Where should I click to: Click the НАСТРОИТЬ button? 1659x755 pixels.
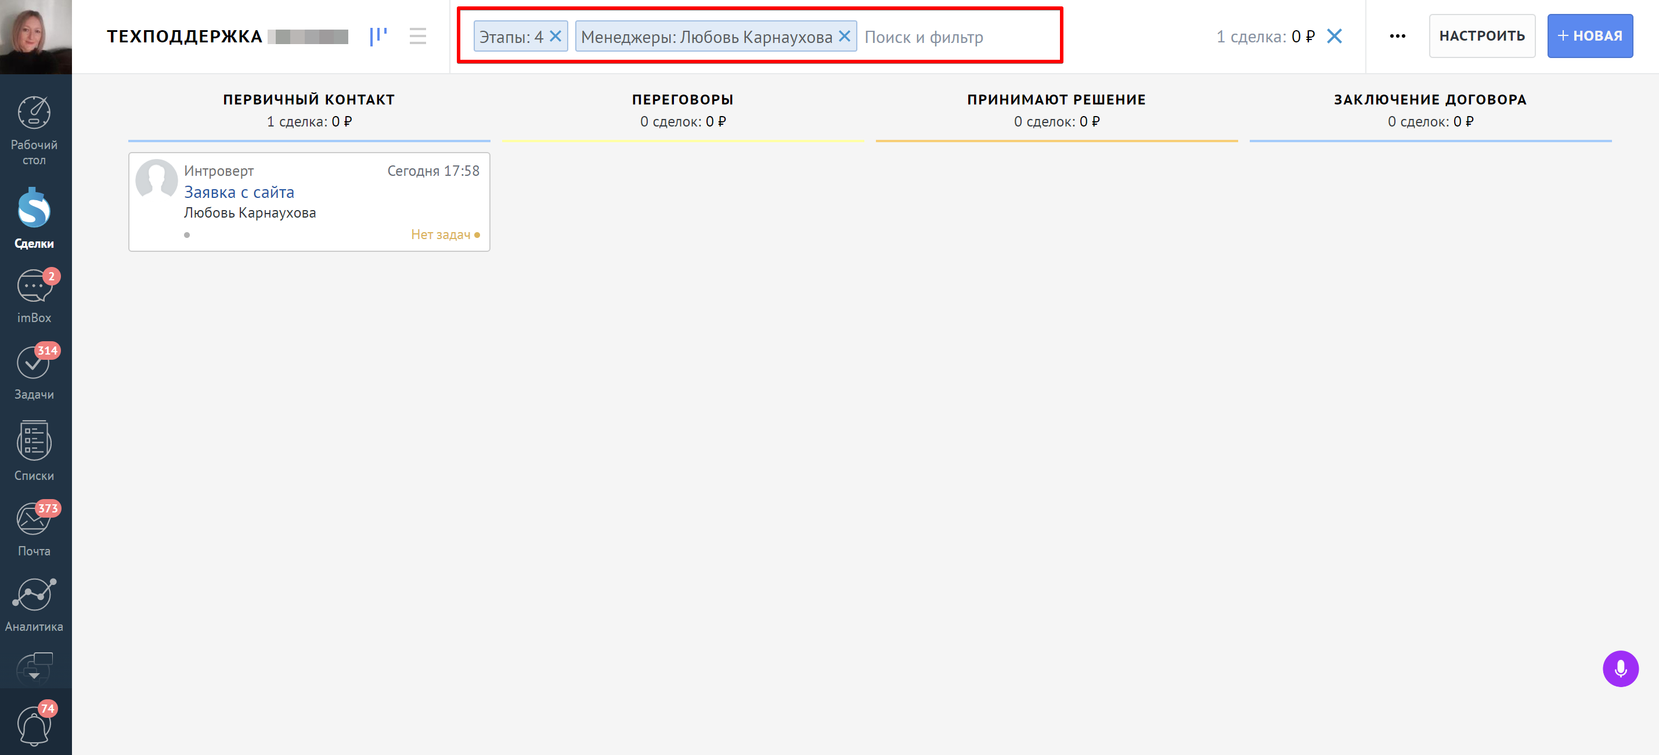(1482, 36)
